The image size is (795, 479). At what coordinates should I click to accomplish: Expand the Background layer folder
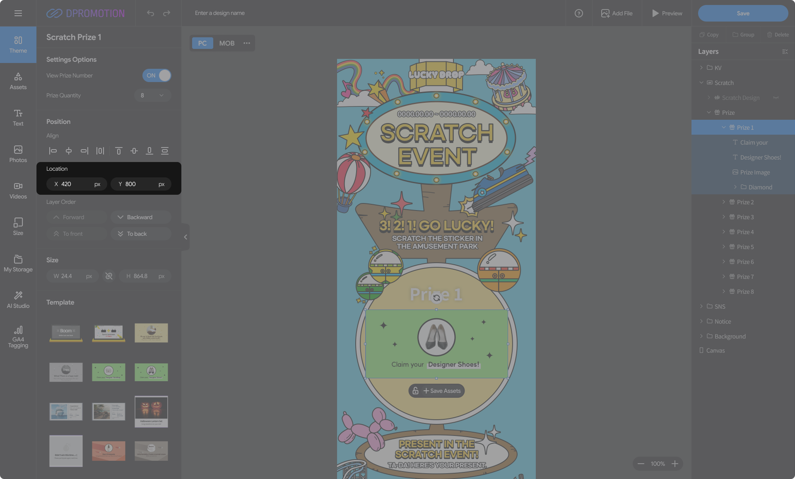click(x=701, y=336)
